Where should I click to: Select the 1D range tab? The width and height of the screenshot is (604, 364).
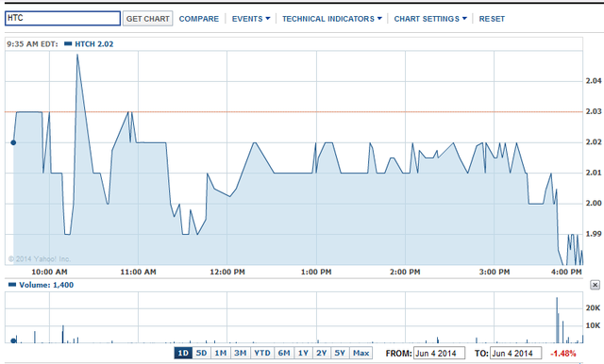[x=183, y=353]
